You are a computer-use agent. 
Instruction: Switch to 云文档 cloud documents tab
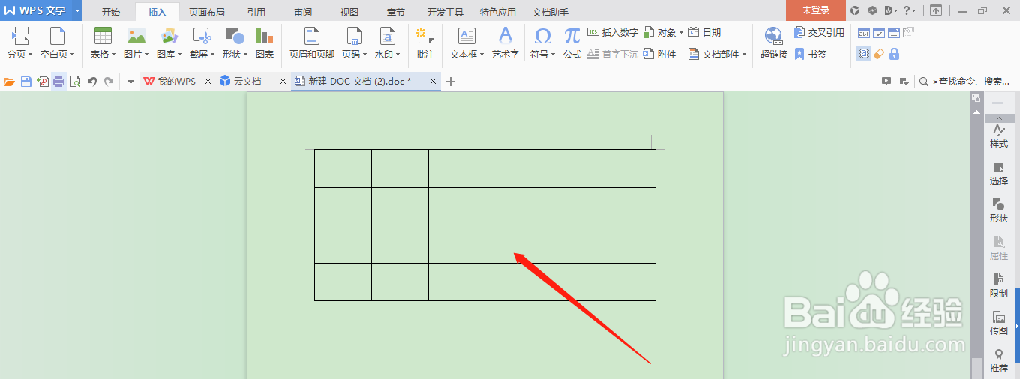(241, 82)
